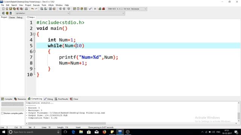This screenshot has height=135, width=241.
Task: Open the Window menu
Action: click(x=59, y=5)
